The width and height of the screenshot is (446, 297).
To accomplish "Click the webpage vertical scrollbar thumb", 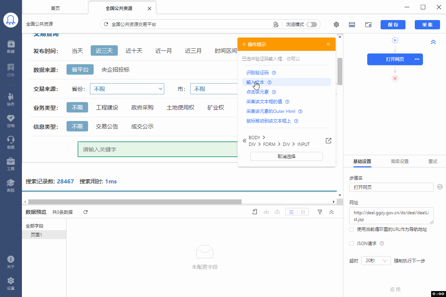I will coord(340,72).
